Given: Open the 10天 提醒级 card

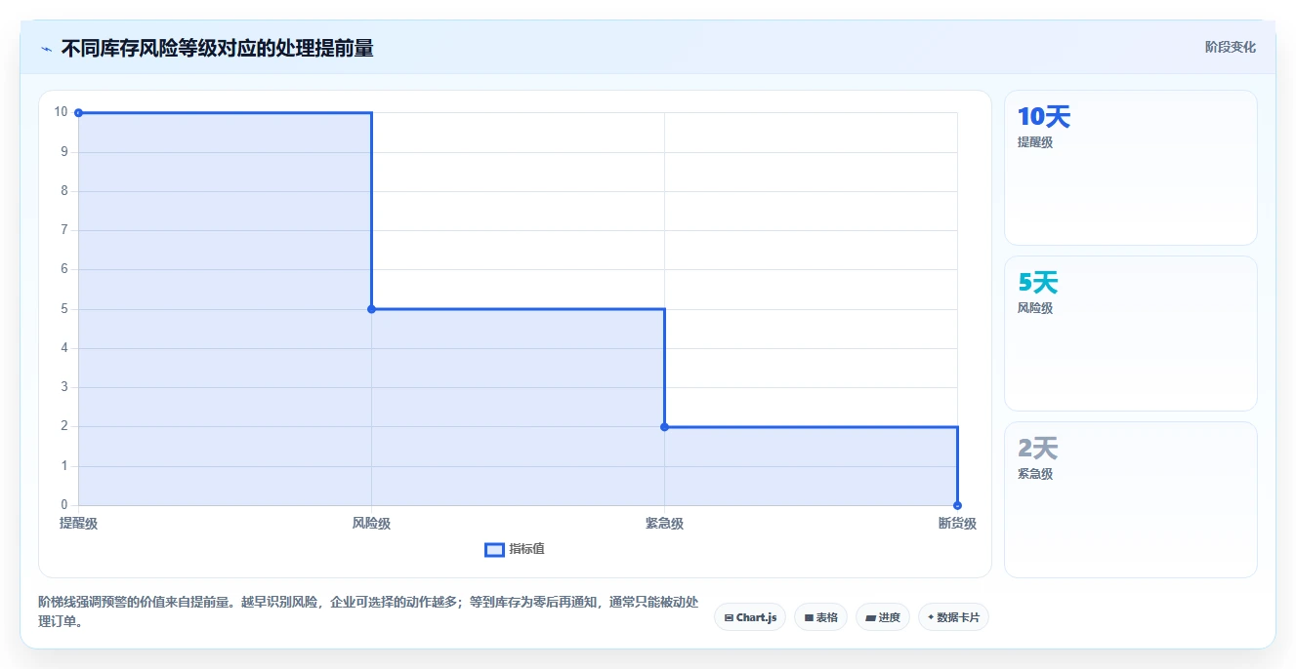Looking at the screenshot, I should tap(1130, 168).
